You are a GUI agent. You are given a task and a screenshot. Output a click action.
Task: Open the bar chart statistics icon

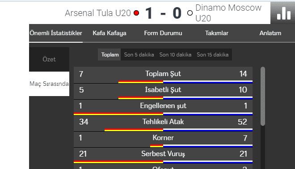click(x=284, y=13)
